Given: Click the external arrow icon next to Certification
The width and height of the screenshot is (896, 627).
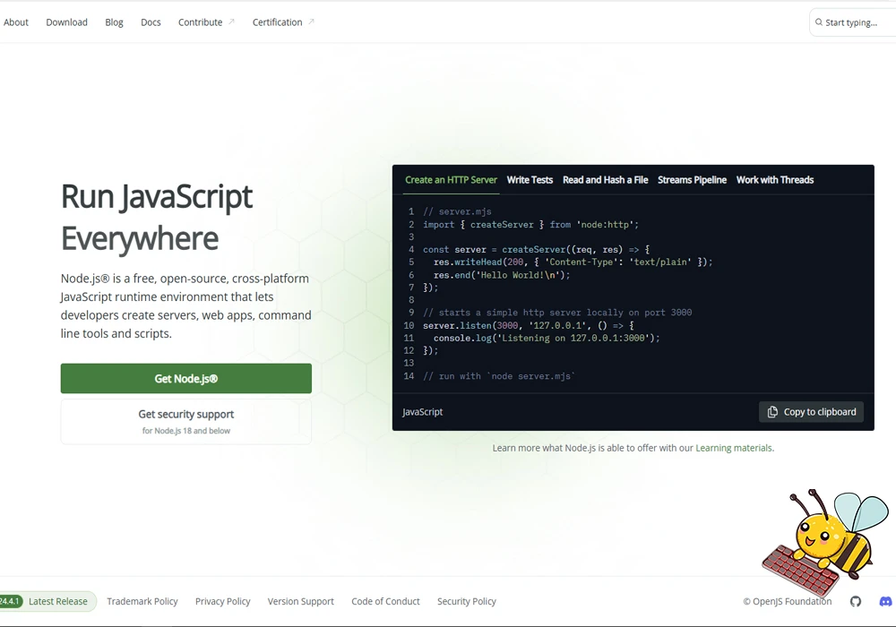Looking at the screenshot, I should click(312, 21).
